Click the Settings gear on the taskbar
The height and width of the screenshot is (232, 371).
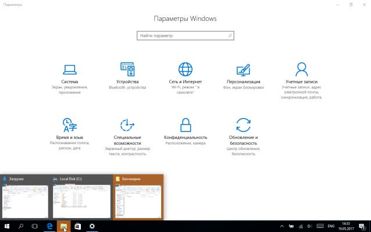(x=92, y=226)
